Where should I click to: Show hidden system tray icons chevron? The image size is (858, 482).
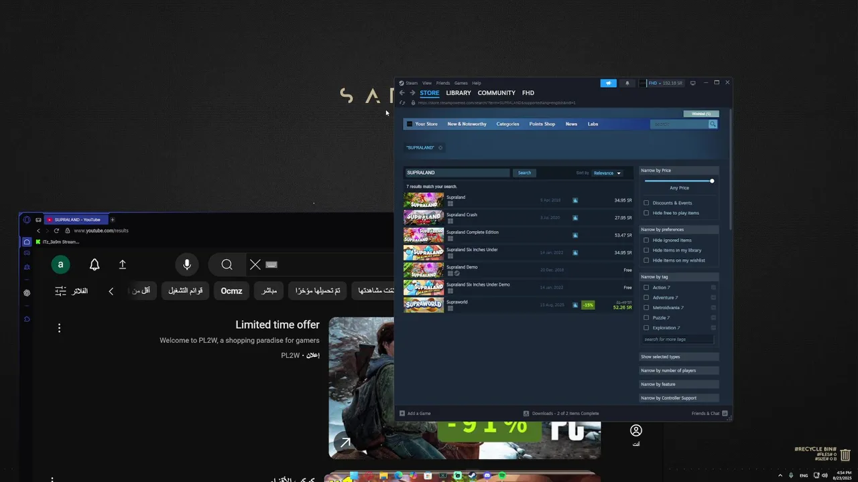[780, 475]
